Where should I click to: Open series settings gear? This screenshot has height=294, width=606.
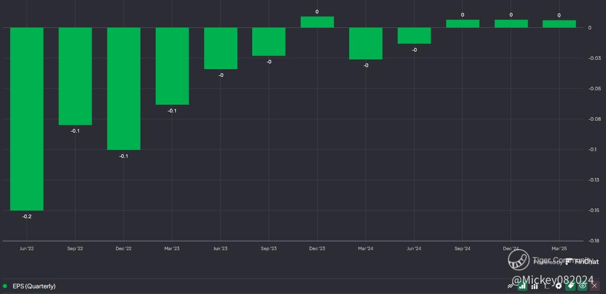tap(559, 286)
